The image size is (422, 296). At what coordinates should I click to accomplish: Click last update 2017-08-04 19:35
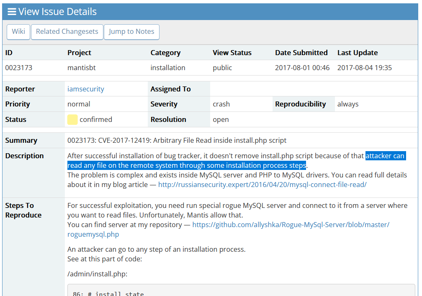(364, 68)
